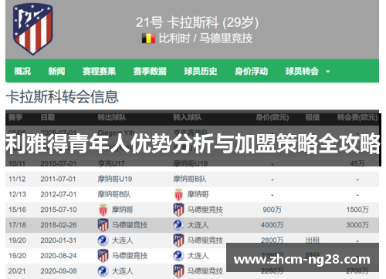Click the date 2020-09-08

coord(59,271)
